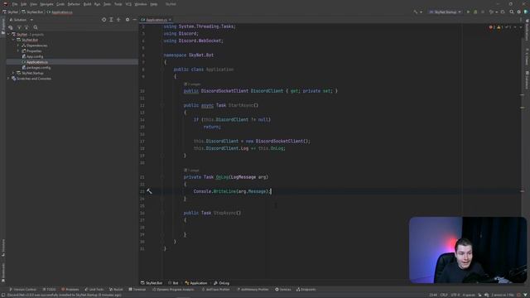Viewport: 530px width, 298px height.
Task: Open the Code menu
Action: pos(60,4)
